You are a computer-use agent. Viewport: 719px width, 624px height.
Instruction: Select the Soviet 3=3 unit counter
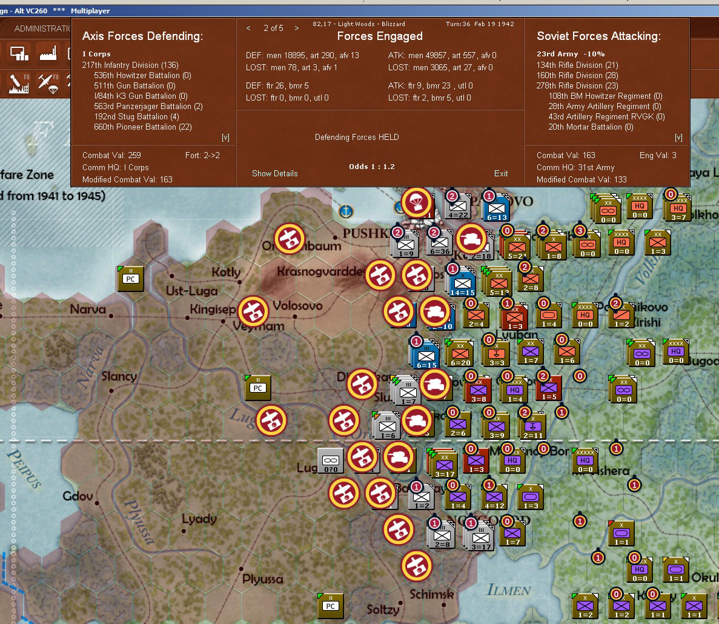pyautogui.click(x=496, y=354)
